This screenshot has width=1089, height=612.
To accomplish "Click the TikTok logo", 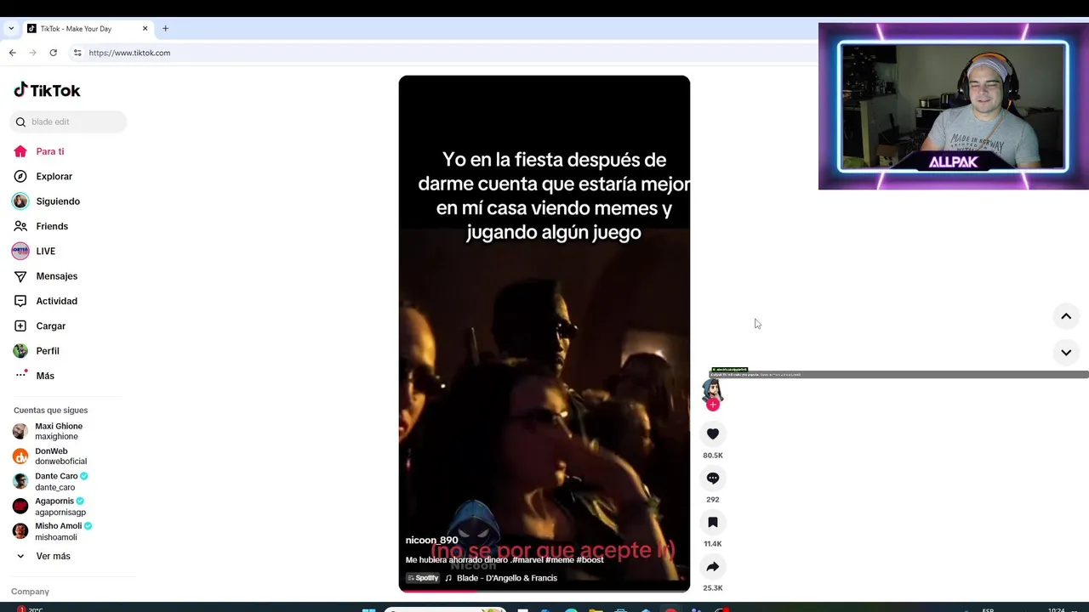I will pos(47,90).
